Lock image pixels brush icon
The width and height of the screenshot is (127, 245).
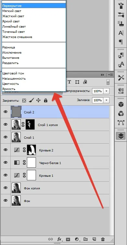(x=31, y=100)
